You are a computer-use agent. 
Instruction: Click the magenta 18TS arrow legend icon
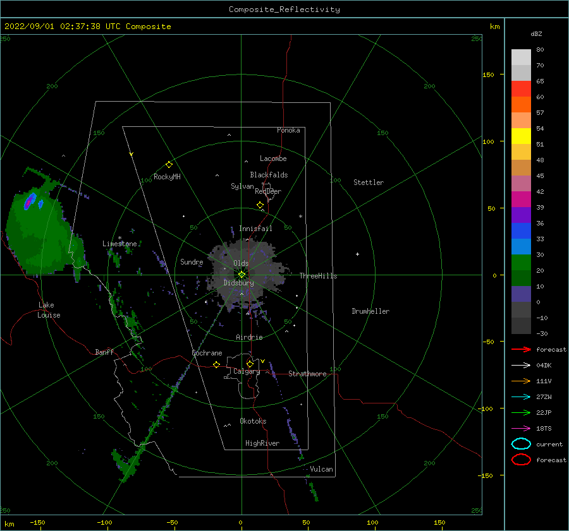[x=521, y=429]
